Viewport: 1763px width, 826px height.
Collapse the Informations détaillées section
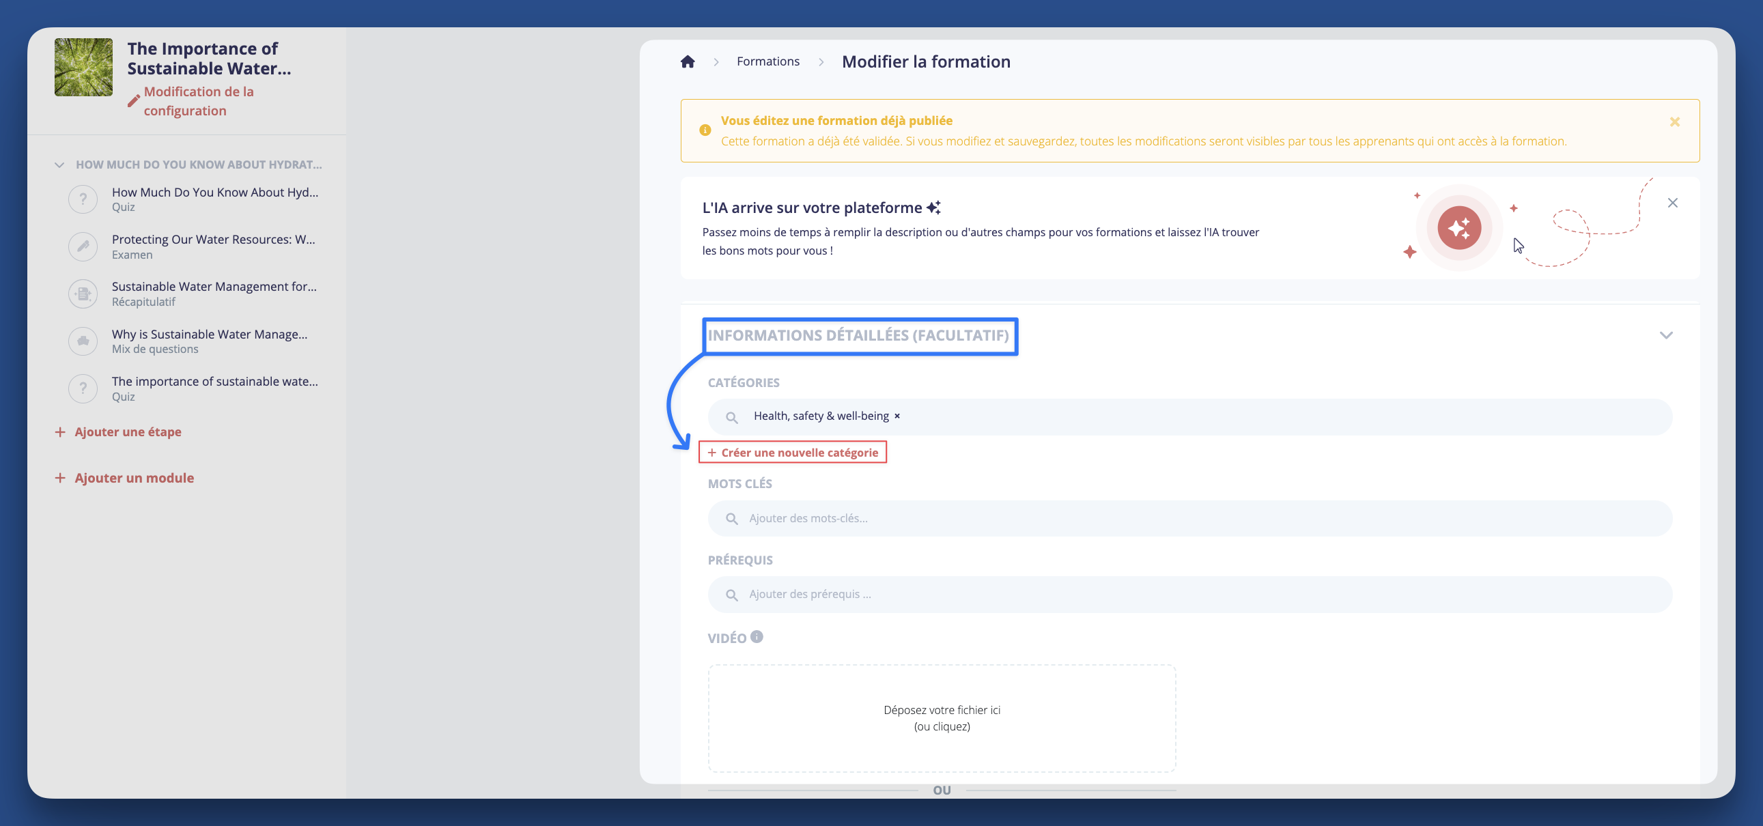pos(1666,334)
